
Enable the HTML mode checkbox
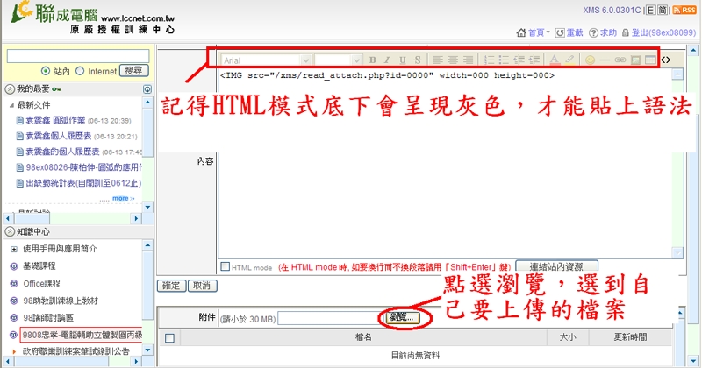226,266
